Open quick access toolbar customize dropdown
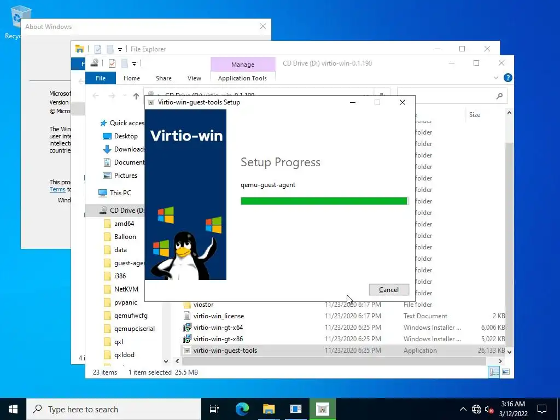 point(134,64)
